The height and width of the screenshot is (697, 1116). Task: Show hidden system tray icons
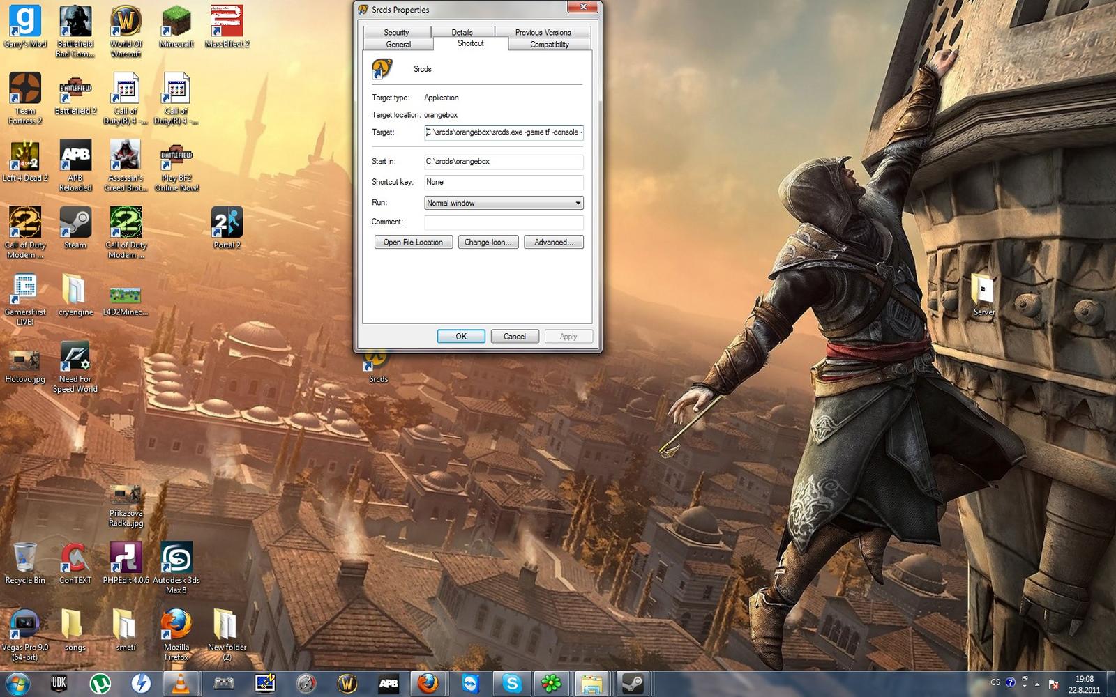[x=1037, y=684]
